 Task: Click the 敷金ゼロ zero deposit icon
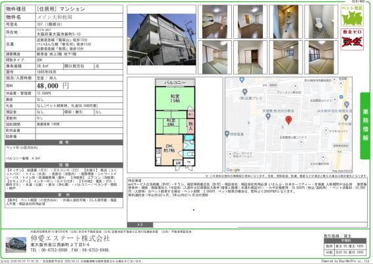click(352, 40)
